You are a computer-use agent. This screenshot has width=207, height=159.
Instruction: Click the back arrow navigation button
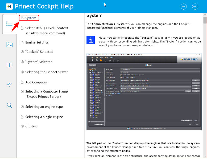184,7
